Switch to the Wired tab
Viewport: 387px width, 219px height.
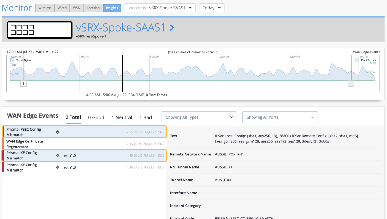coord(62,8)
